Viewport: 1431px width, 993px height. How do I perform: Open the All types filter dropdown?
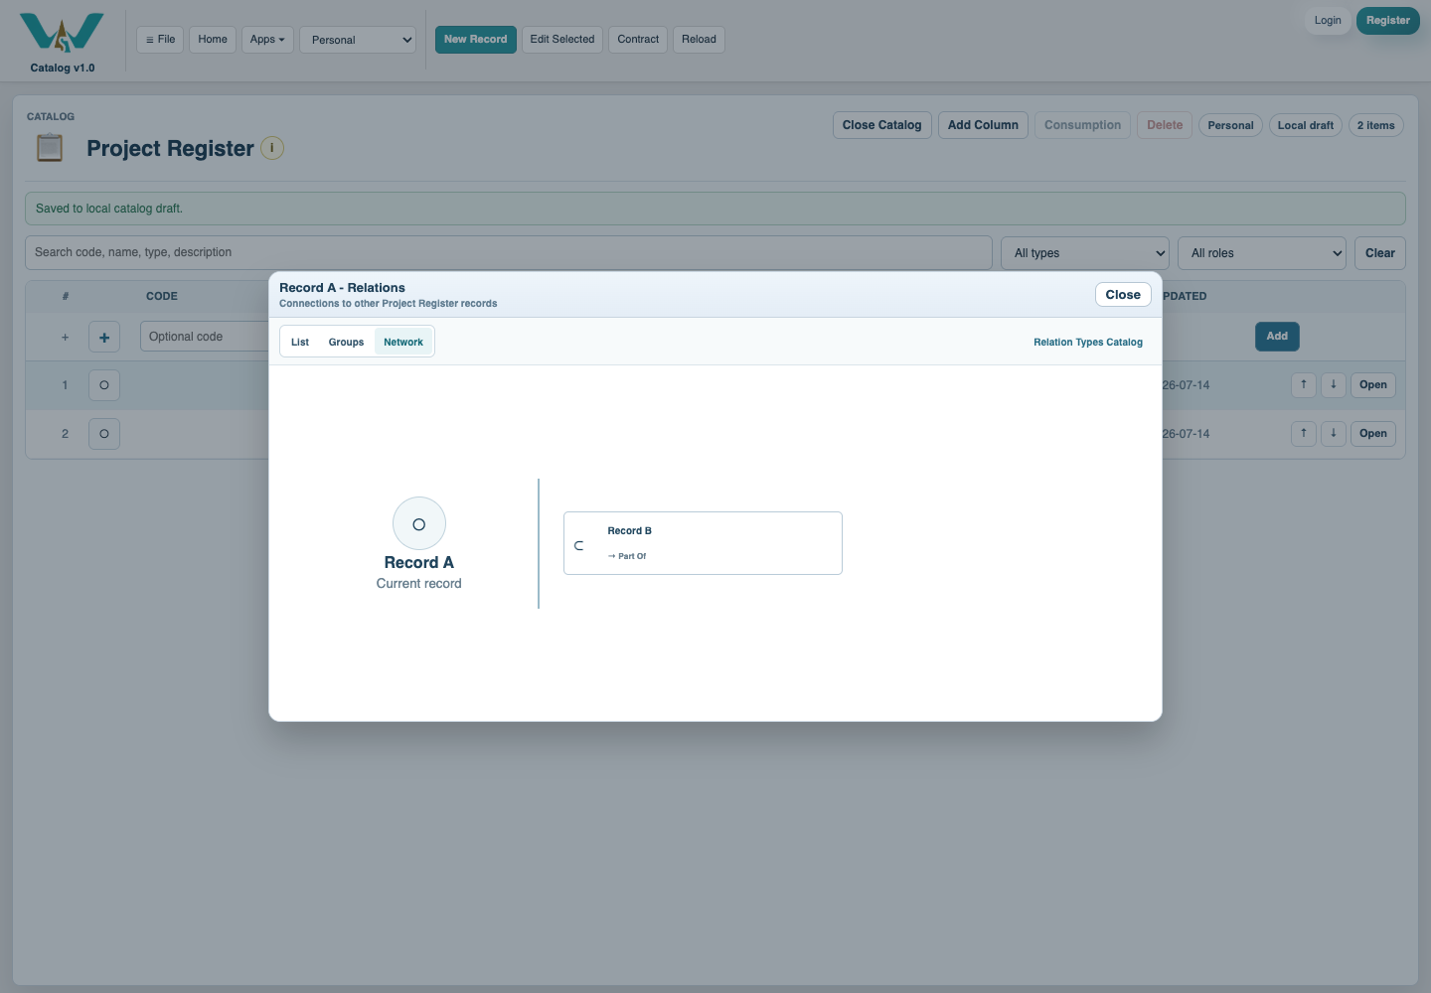pos(1085,253)
